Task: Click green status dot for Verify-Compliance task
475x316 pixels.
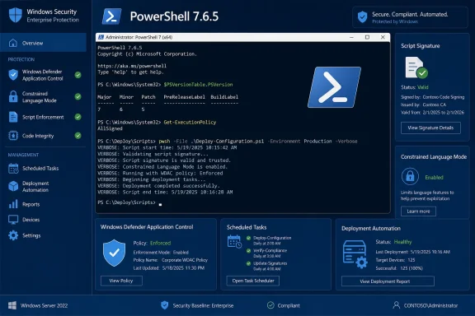Action: click(x=249, y=251)
